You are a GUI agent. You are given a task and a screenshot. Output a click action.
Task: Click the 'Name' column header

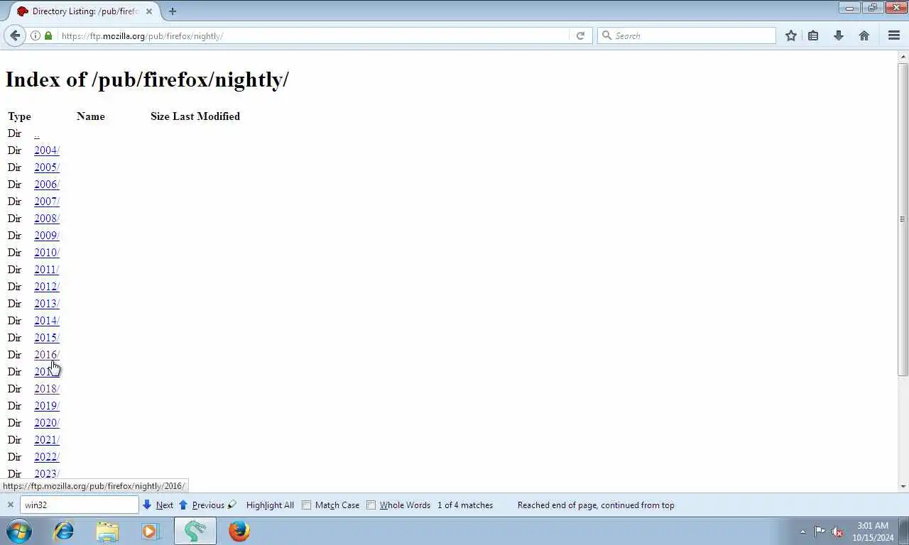91,116
